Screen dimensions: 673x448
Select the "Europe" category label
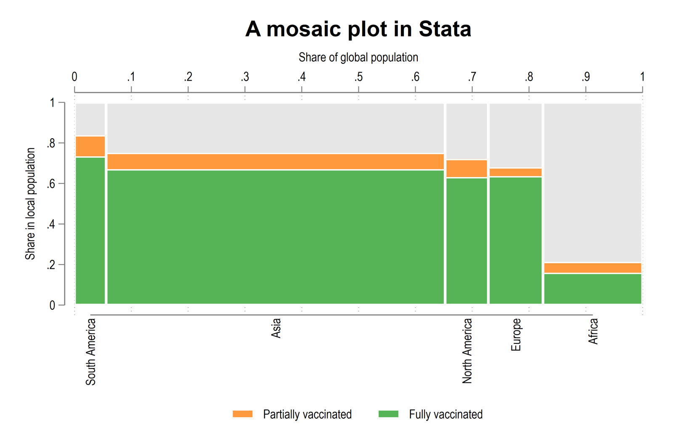click(x=516, y=334)
